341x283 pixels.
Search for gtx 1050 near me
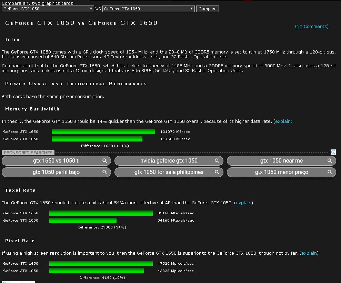click(x=281, y=161)
